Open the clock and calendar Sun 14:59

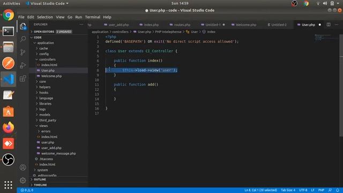tap(180, 3)
